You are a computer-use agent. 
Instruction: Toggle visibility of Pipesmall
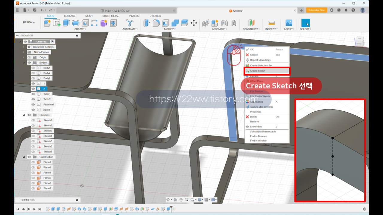[34, 105]
